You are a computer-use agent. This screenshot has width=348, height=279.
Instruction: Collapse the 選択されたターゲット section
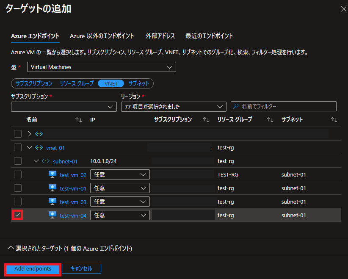coord(11,248)
